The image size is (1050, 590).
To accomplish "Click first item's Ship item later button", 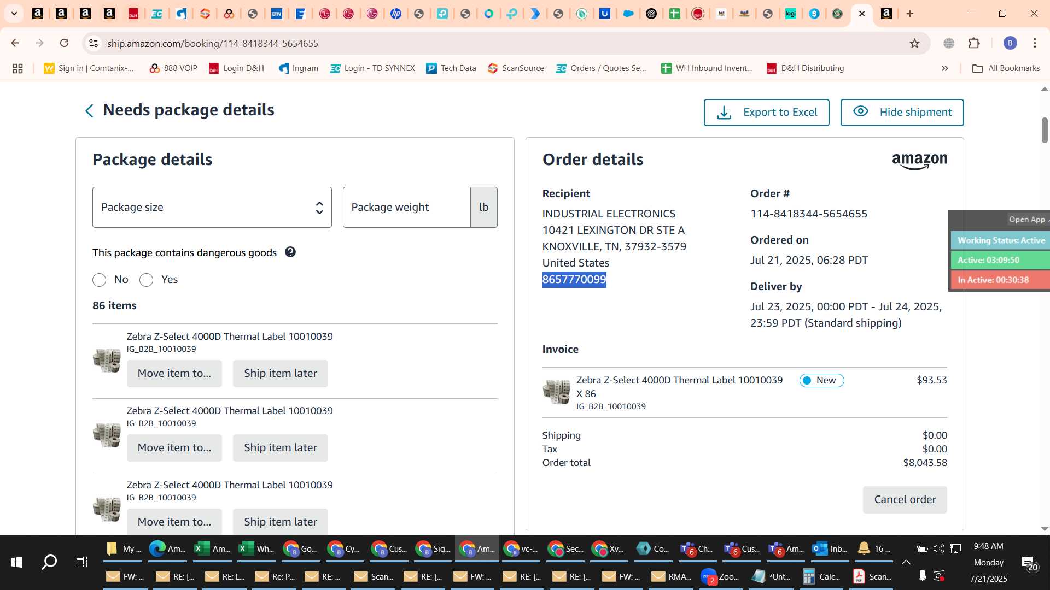I will tap(281, 374).
